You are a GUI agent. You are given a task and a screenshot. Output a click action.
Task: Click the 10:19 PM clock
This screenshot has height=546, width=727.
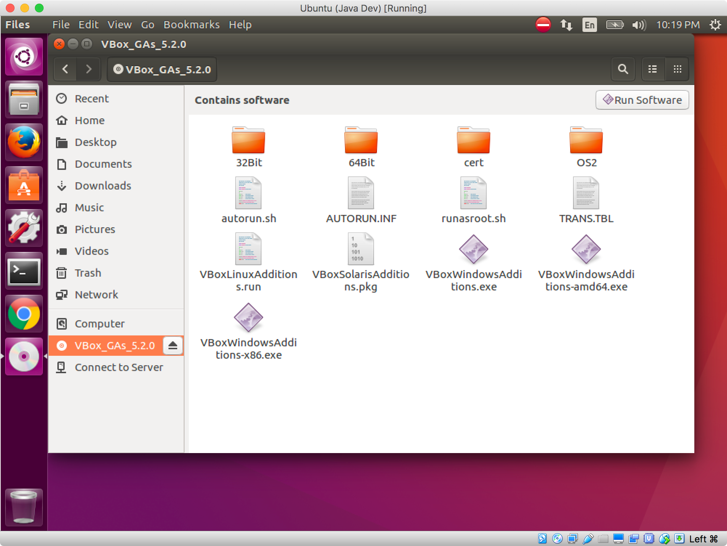click(x=678, y=25)
